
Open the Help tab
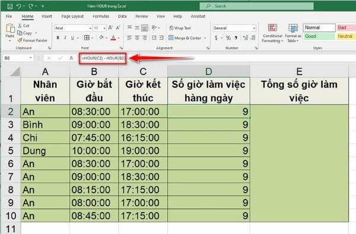point(177,17)
